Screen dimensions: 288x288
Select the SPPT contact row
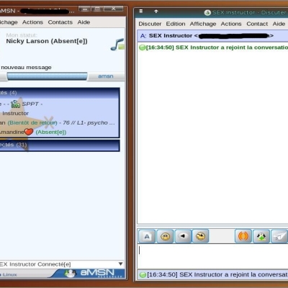point(60,104)
